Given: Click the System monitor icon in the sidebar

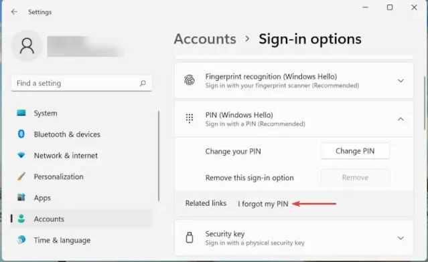Looking at the screenshot, I should tap(21, 113).
